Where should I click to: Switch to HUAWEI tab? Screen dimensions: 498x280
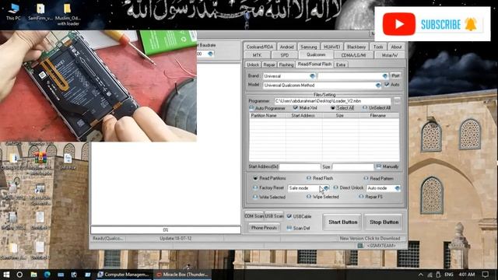pyautogui.click(x=332, y=47)
